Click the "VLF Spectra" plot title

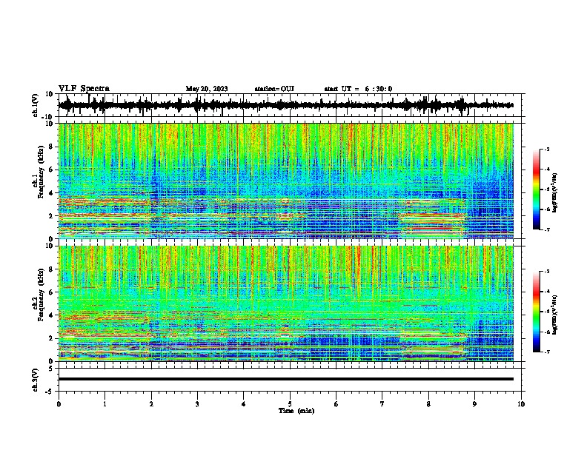[x=84, y=89]
